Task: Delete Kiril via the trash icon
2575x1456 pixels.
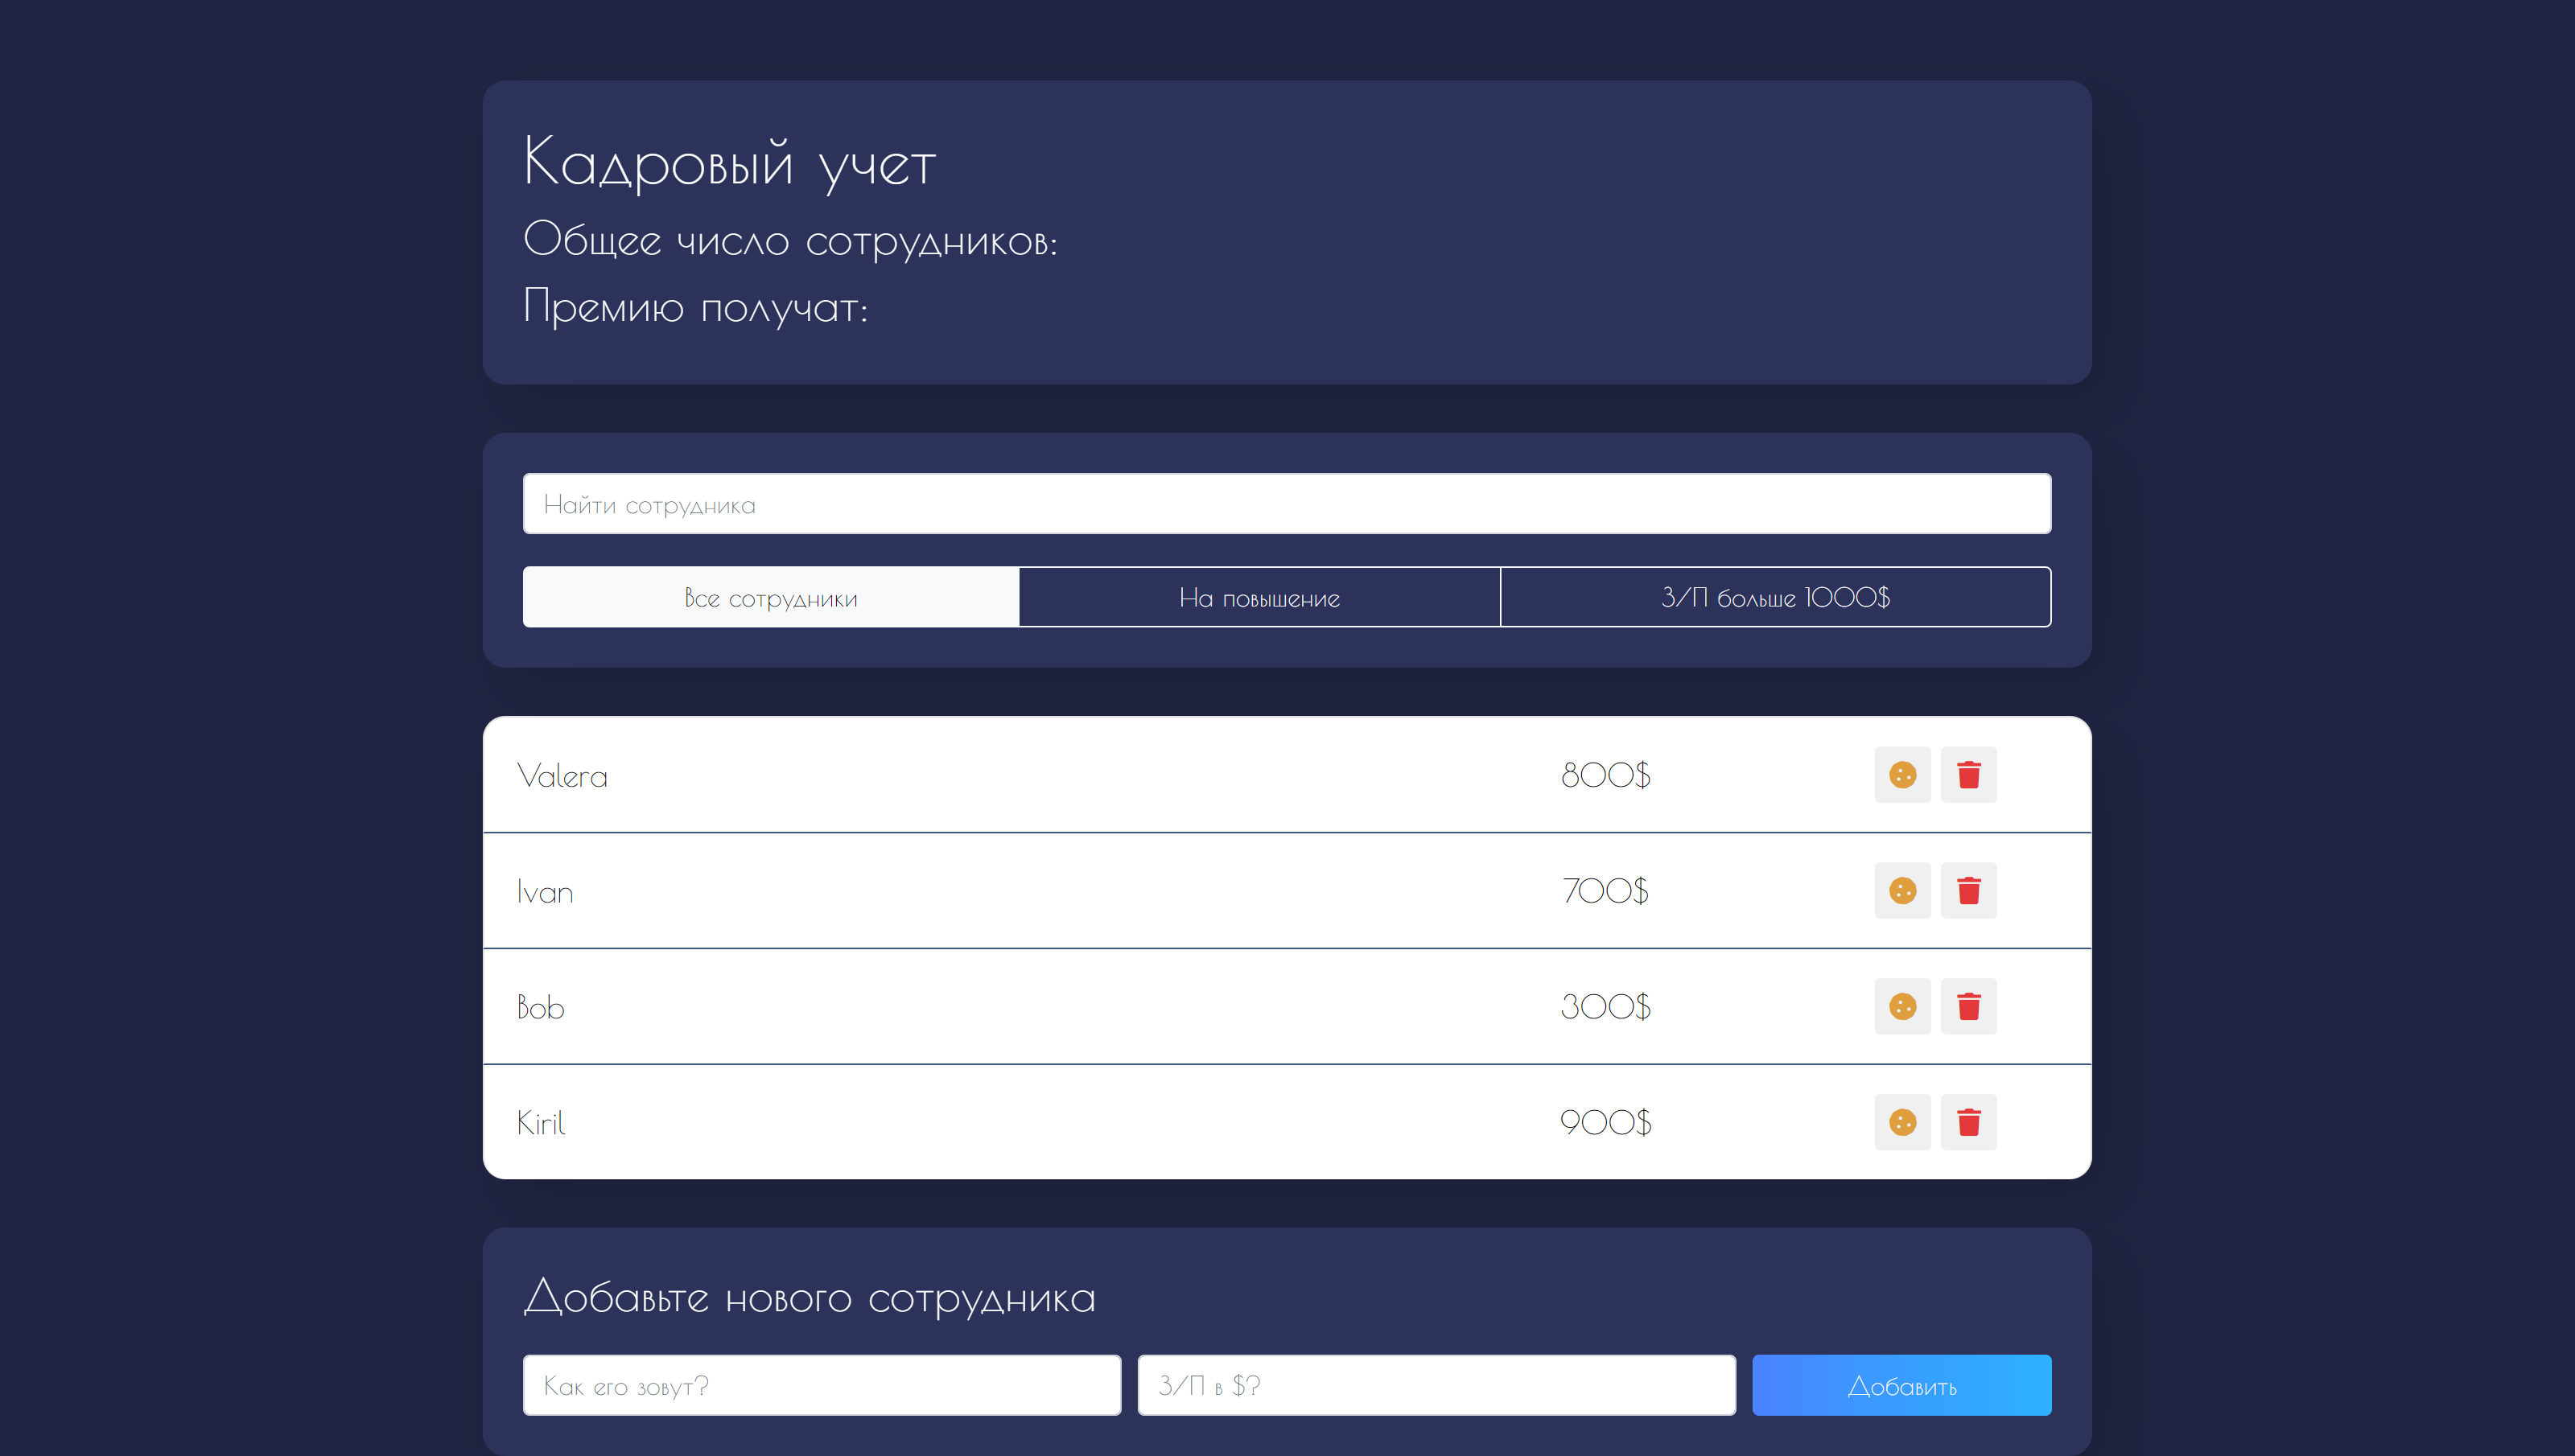Action: tap(1969, 1122)
